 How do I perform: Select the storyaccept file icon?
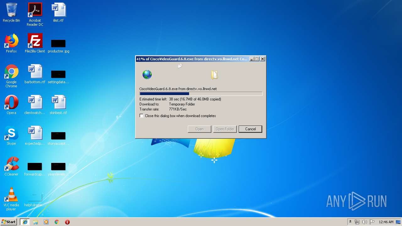[x=58, y=138]
